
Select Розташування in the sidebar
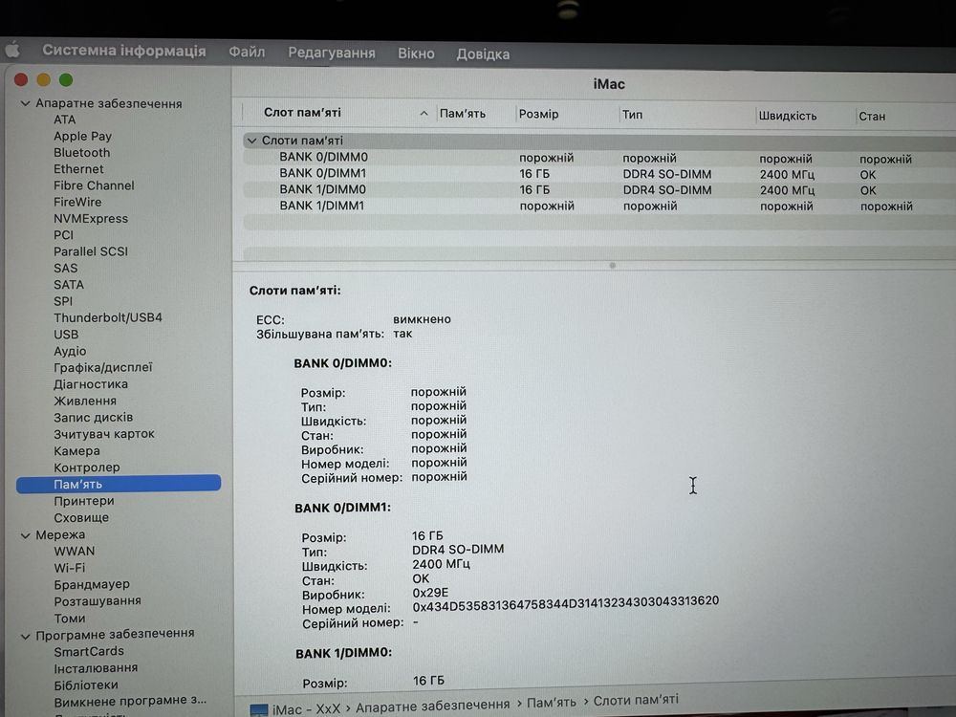(x=98, y=601)
